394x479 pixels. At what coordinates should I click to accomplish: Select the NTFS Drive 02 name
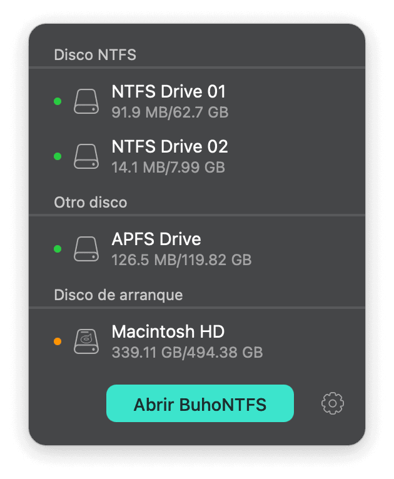click(169, 148)
